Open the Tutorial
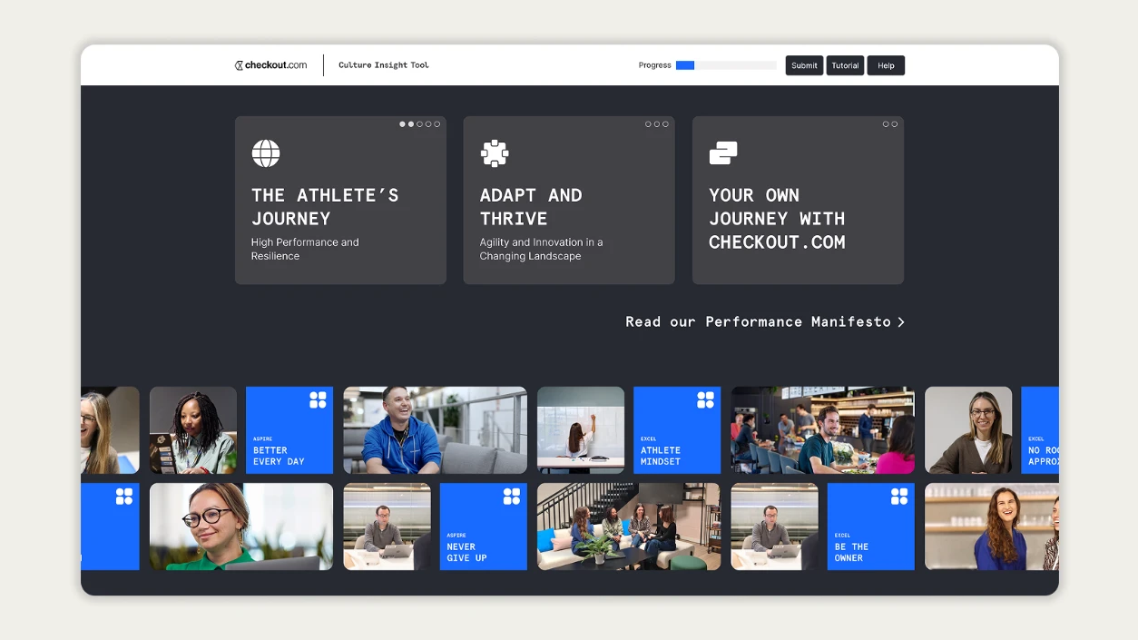 coord(845,65)
